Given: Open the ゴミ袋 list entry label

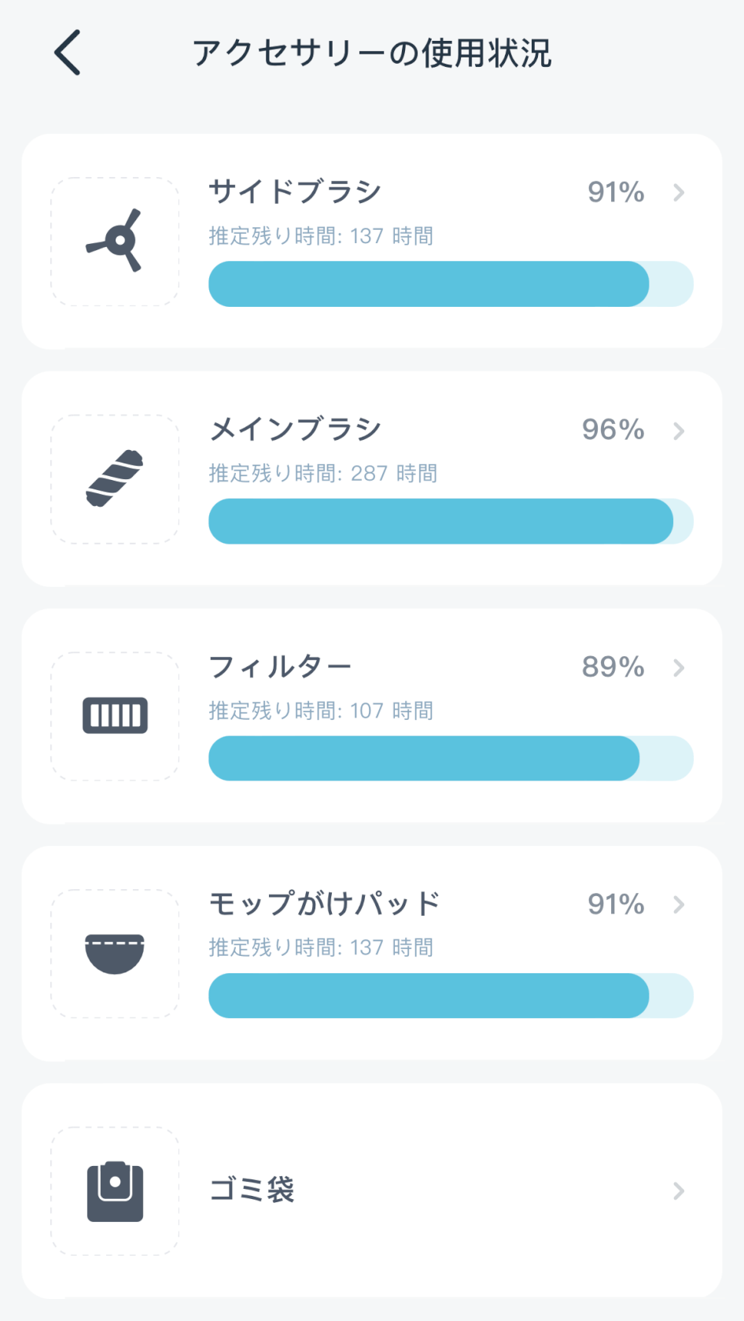Looking at the screenshot, I should pos(252,1190).
